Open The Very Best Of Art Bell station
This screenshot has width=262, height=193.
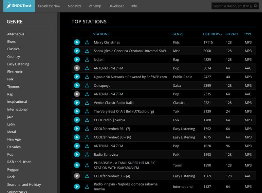coord(124,112)
